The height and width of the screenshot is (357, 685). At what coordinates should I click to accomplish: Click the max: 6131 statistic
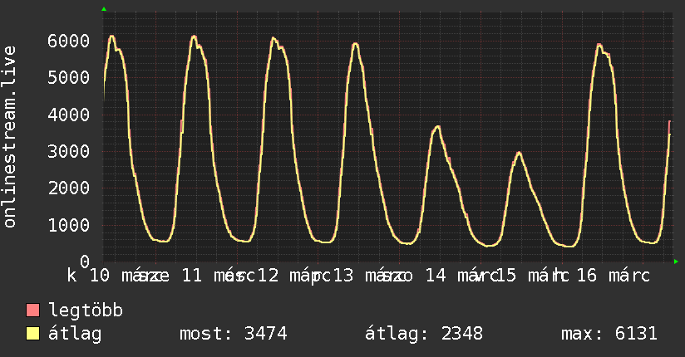pyautogui.click(x=609, y=334)
